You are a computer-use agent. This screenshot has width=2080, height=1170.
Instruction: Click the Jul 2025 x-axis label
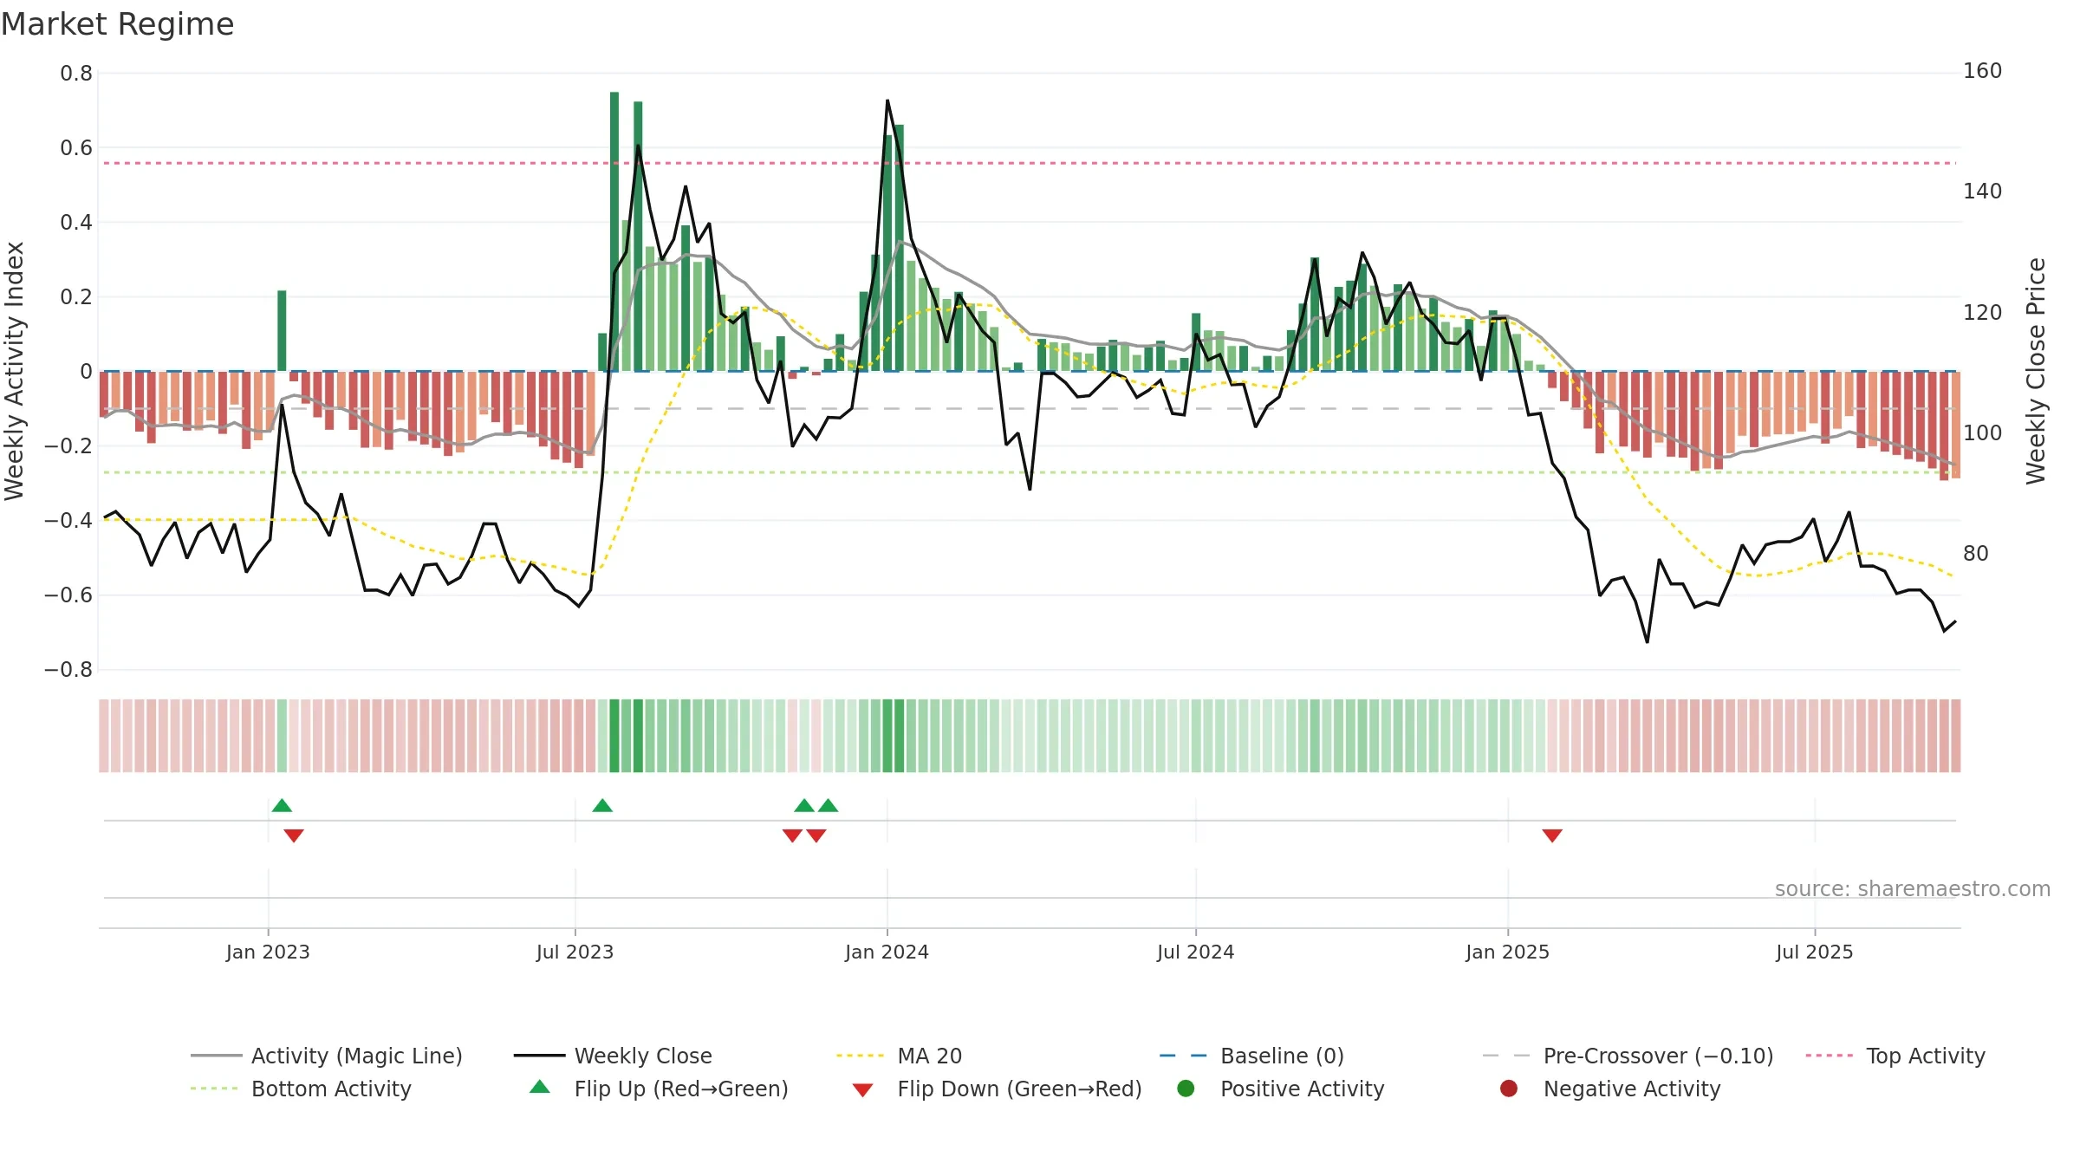(1814, 952)
